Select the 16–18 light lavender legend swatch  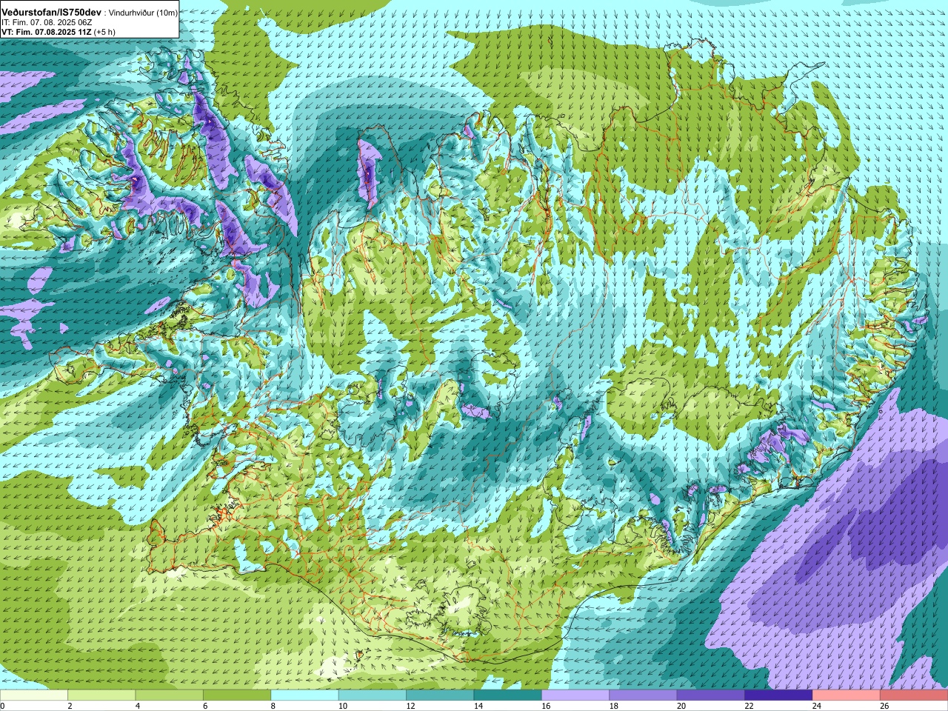tap(575, 695)
